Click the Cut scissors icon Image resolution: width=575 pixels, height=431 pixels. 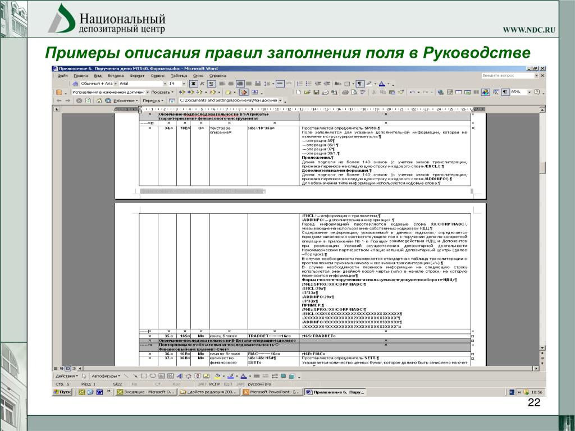(x=373, y=92)
